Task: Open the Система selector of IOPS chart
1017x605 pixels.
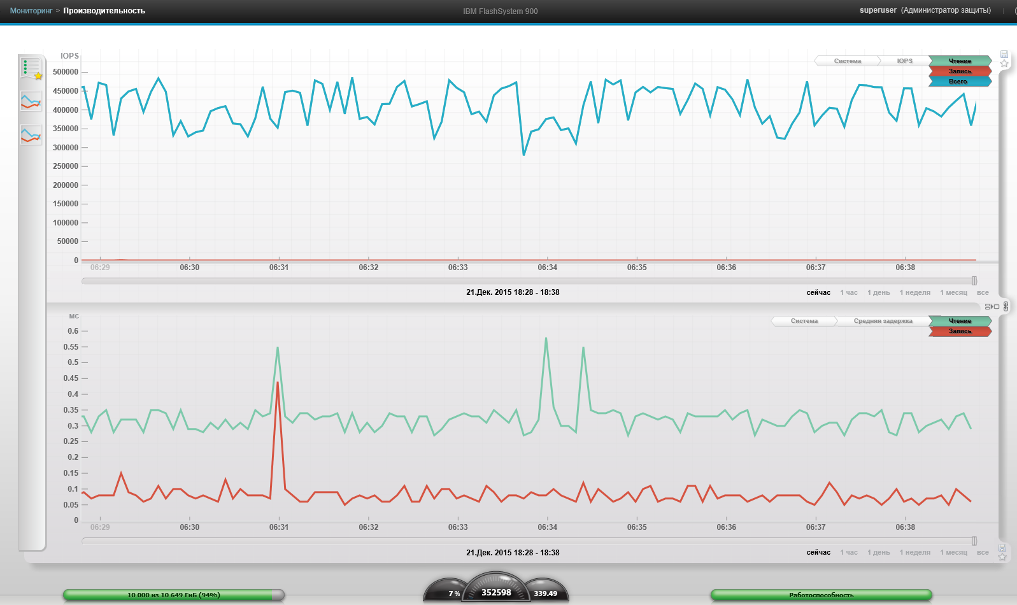Action: coord(848,61)
